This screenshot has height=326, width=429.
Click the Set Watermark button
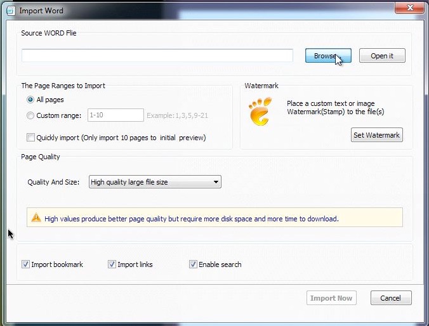pyautogui.click(x=376, y=135)
